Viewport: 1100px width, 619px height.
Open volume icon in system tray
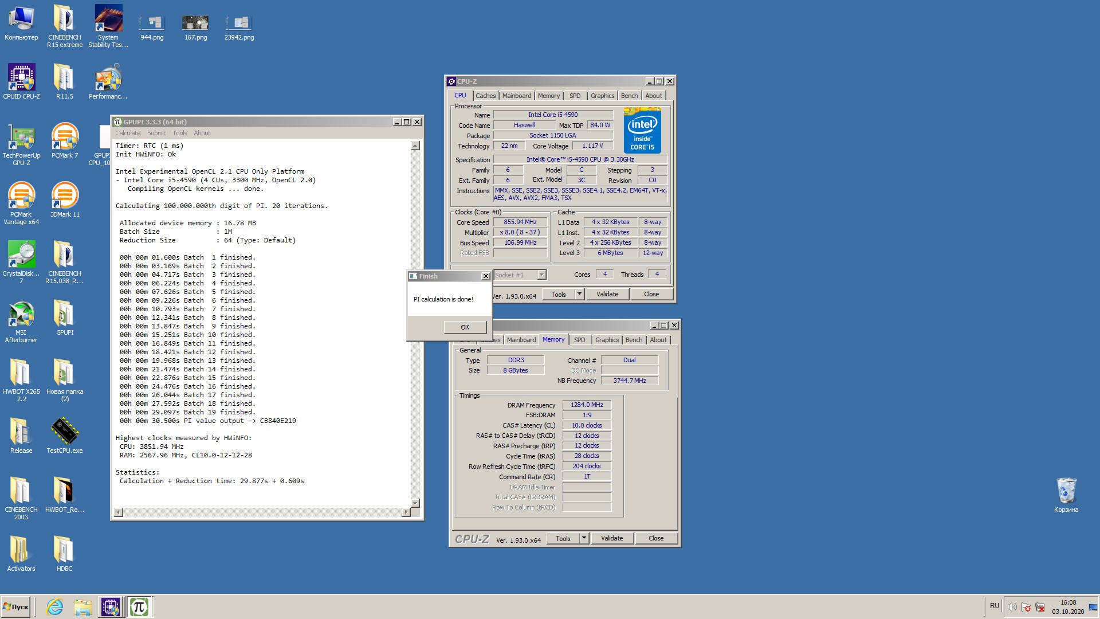[1012, 607]
